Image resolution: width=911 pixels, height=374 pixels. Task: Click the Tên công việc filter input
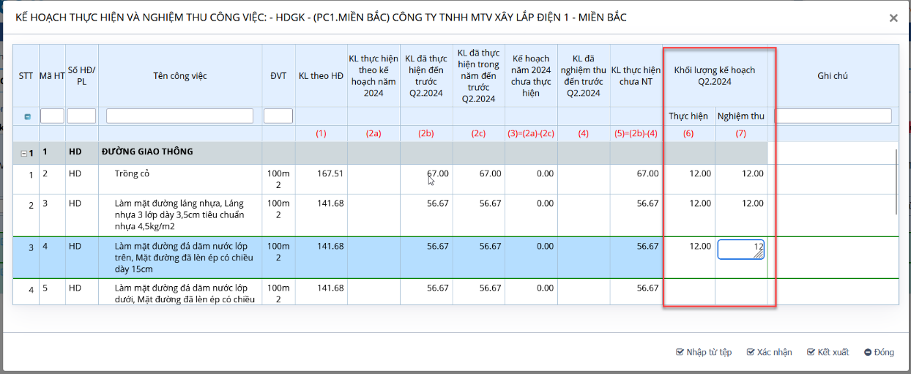pos(179,116)
